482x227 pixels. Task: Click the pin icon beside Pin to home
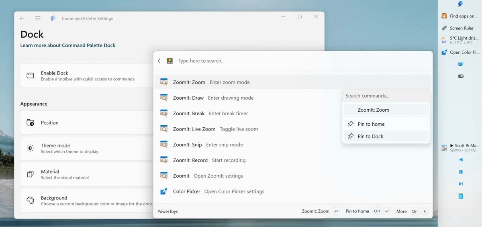point(351,124)
